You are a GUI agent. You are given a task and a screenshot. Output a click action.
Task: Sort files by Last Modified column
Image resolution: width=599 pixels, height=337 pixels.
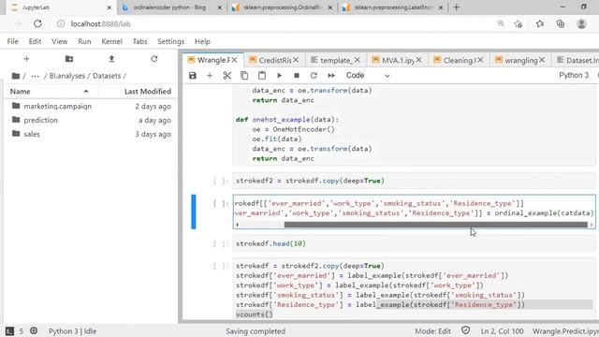point(138,92)
